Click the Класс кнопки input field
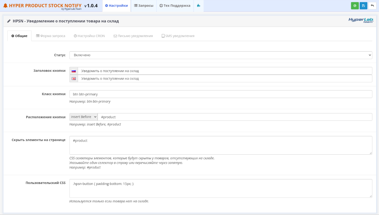This screenshot has height=215, width=379. (220, 94)
